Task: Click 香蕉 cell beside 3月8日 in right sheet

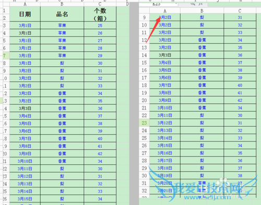Action: [202, 93]
